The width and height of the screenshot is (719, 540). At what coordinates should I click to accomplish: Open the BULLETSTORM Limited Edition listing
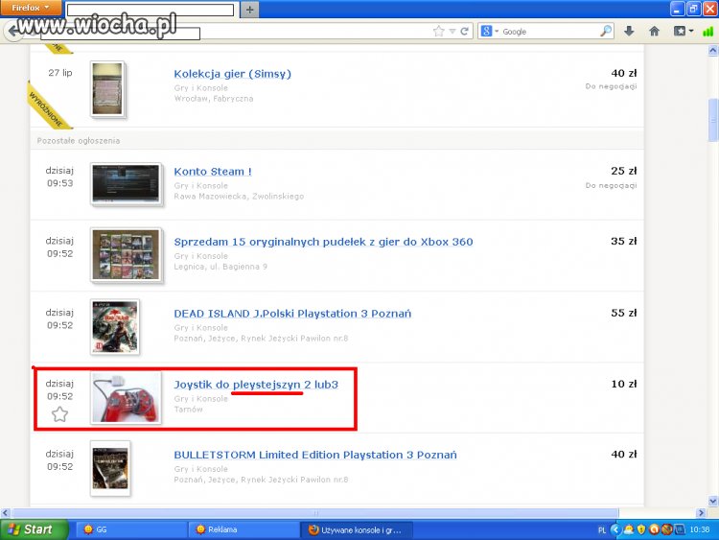point(315,456)
